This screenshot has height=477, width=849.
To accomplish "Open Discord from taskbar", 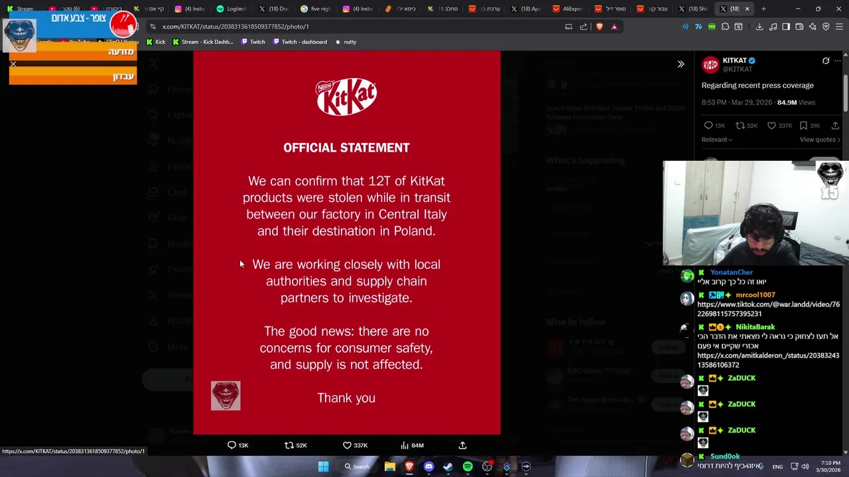I will [428, 466].
